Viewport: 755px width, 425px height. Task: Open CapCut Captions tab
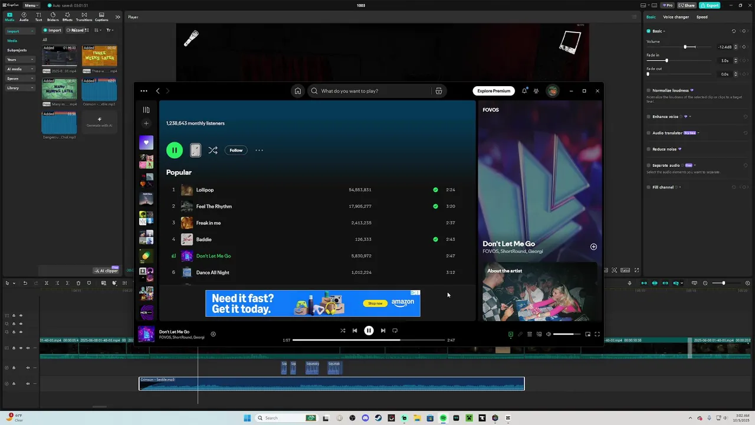tap(101, 17)
